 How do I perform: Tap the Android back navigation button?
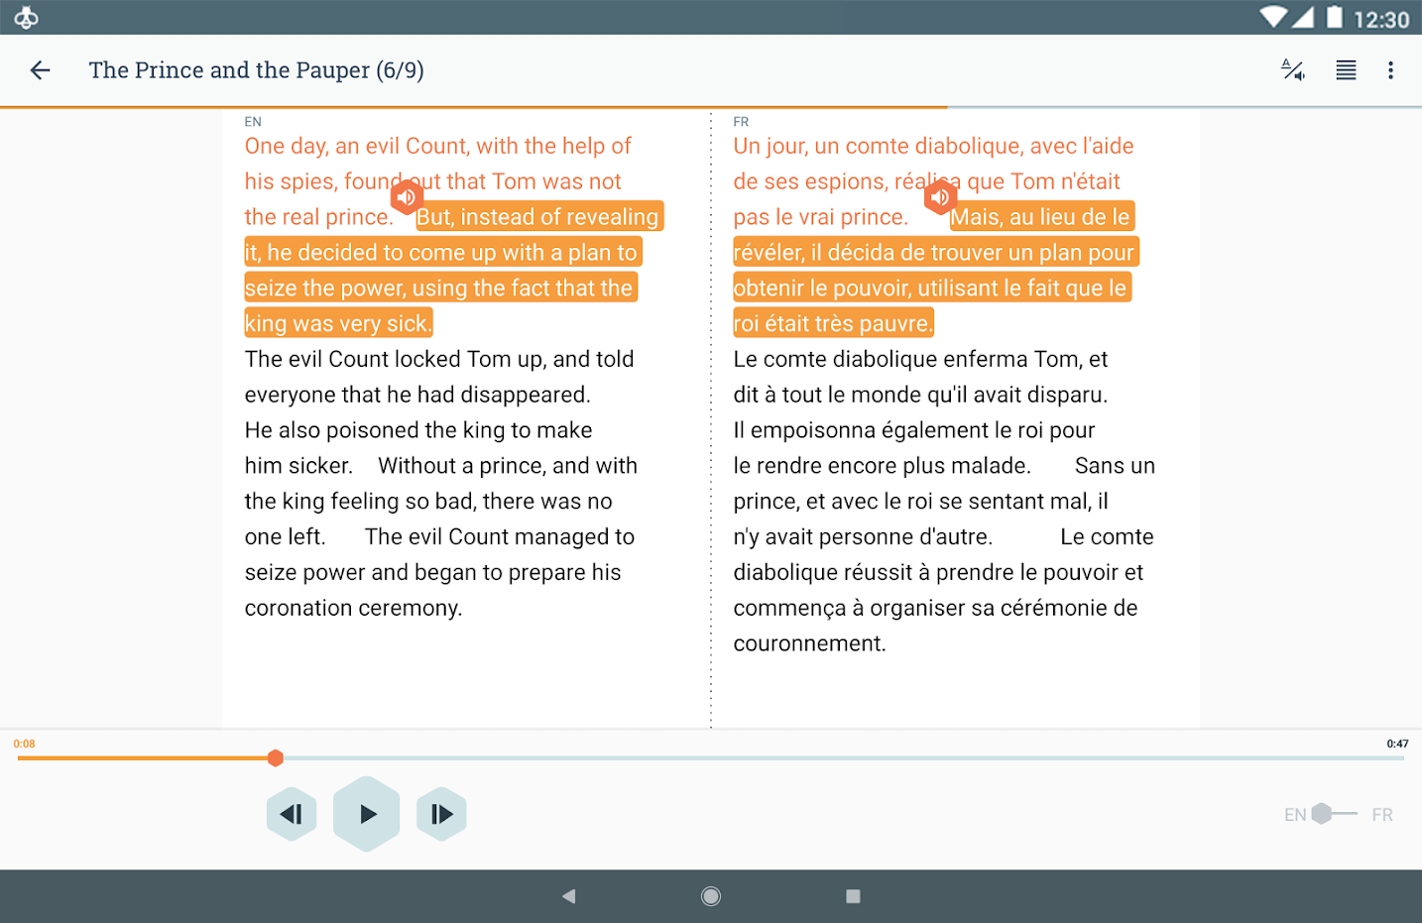click(x=568, y=896)
